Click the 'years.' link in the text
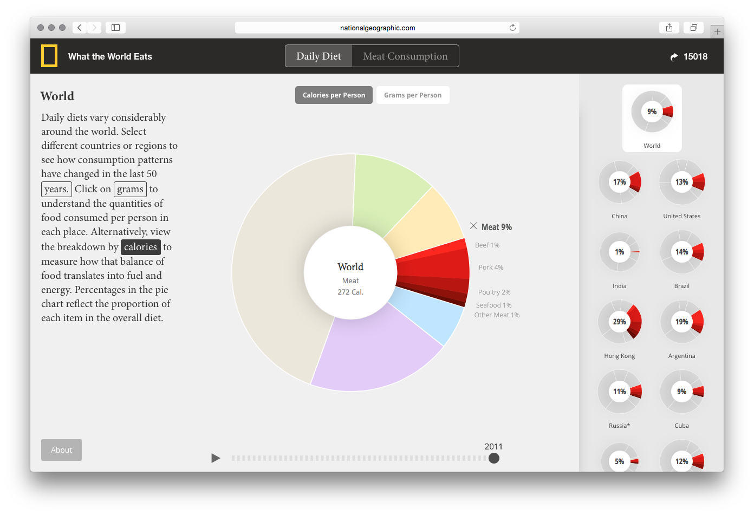The image size is (754, 515). (56, 189)
